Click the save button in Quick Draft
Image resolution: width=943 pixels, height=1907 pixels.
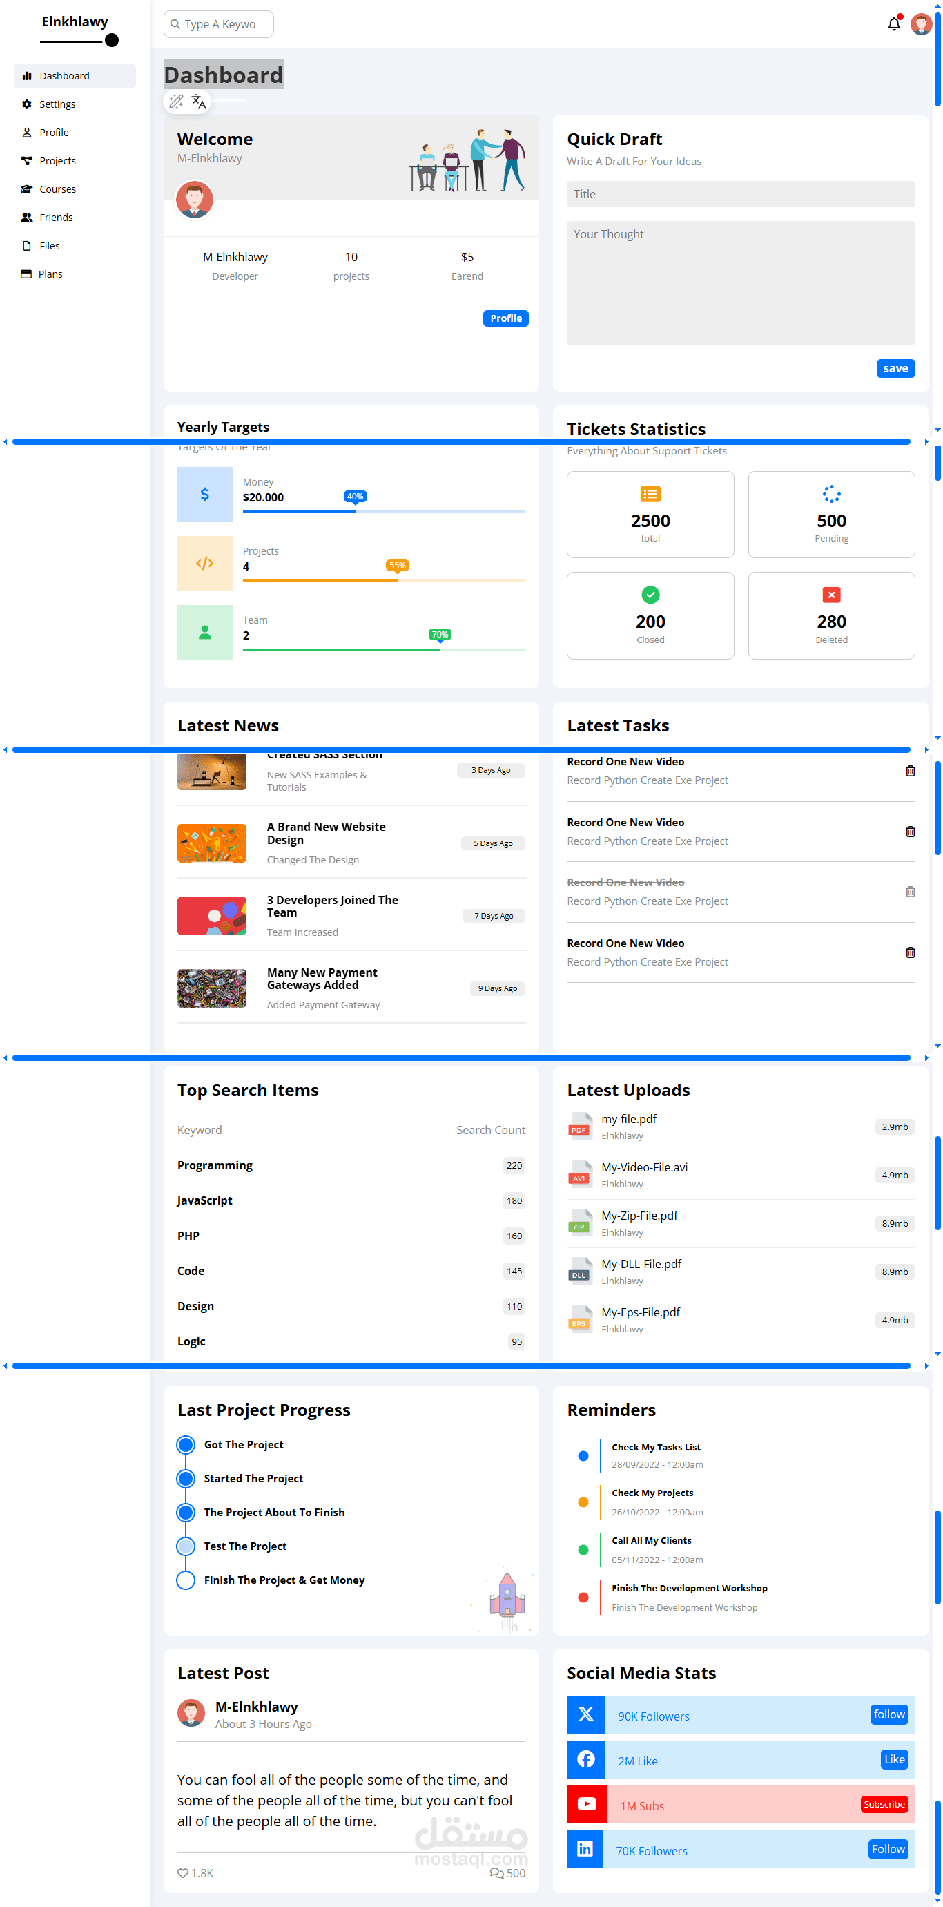[x=895, y=368]
